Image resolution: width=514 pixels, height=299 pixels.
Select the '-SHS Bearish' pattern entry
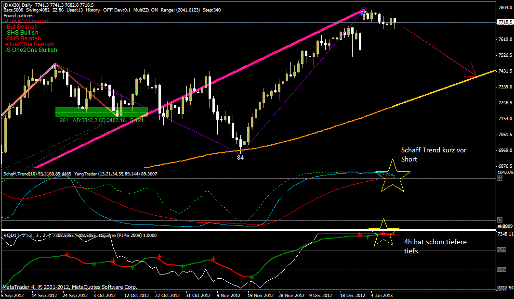pyautogui.click(x=23, y=38)
